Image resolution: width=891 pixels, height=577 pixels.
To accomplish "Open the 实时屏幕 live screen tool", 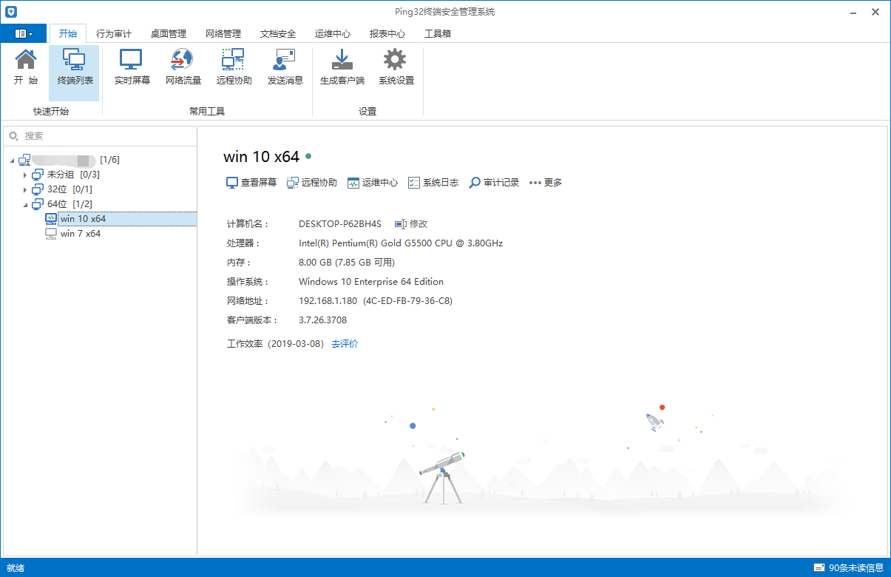I will coord(132,68).
